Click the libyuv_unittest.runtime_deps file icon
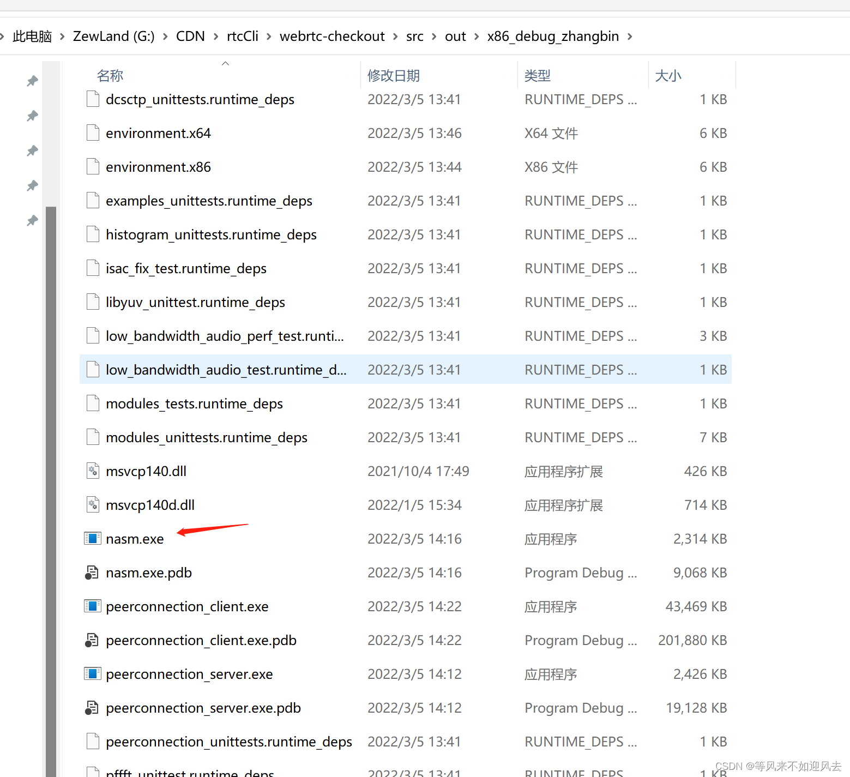Viewport: 850px width, 777px height. point(93,302)
